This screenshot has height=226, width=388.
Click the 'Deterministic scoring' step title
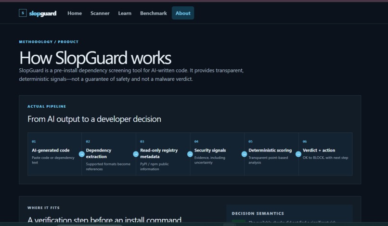click(270, 151)
